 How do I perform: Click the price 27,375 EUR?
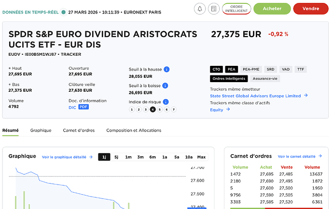point(236,34)
